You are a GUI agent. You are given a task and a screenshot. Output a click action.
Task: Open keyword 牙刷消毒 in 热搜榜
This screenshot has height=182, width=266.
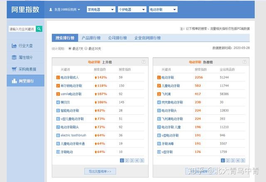pyautogui.click(x=167, y=144)
